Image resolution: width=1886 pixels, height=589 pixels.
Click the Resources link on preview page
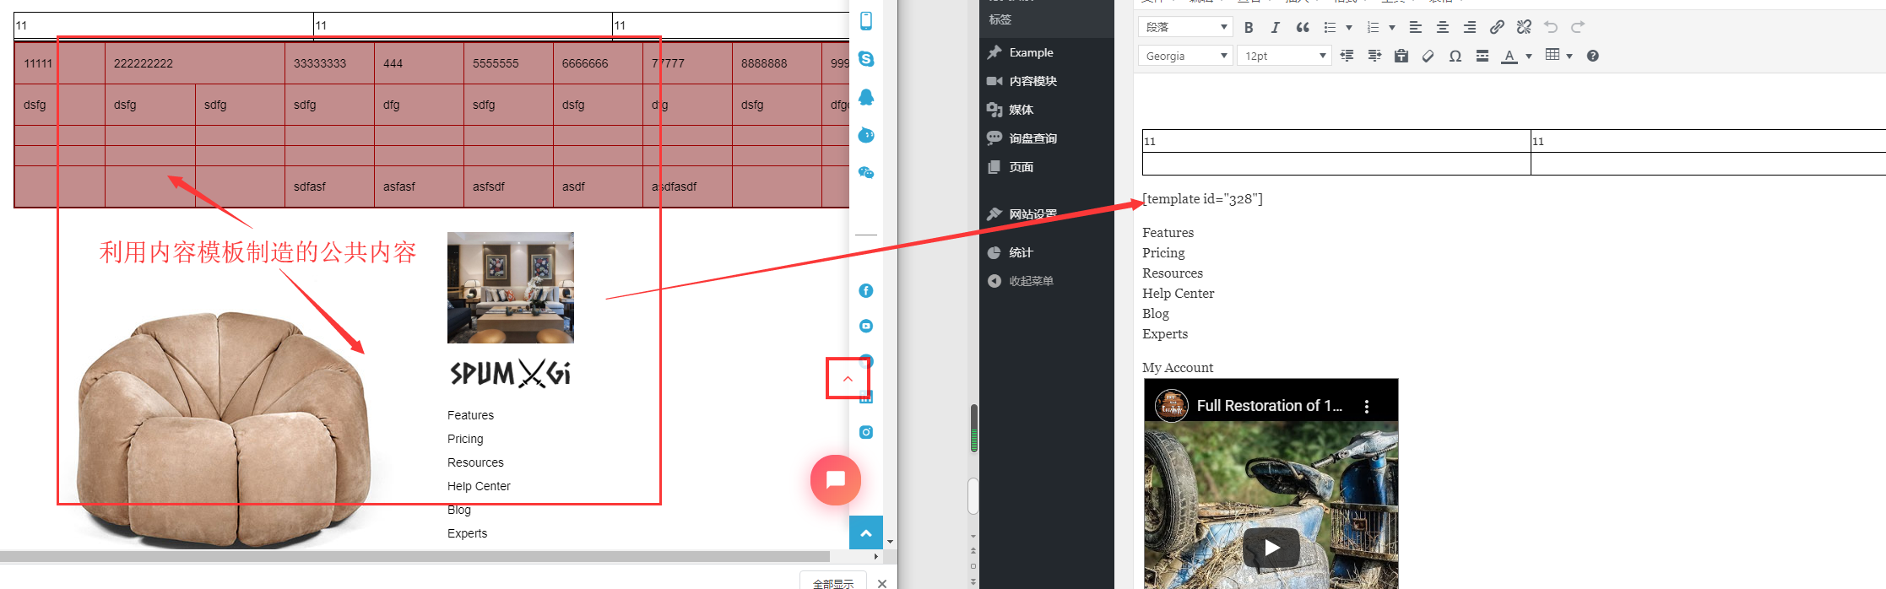475,462
